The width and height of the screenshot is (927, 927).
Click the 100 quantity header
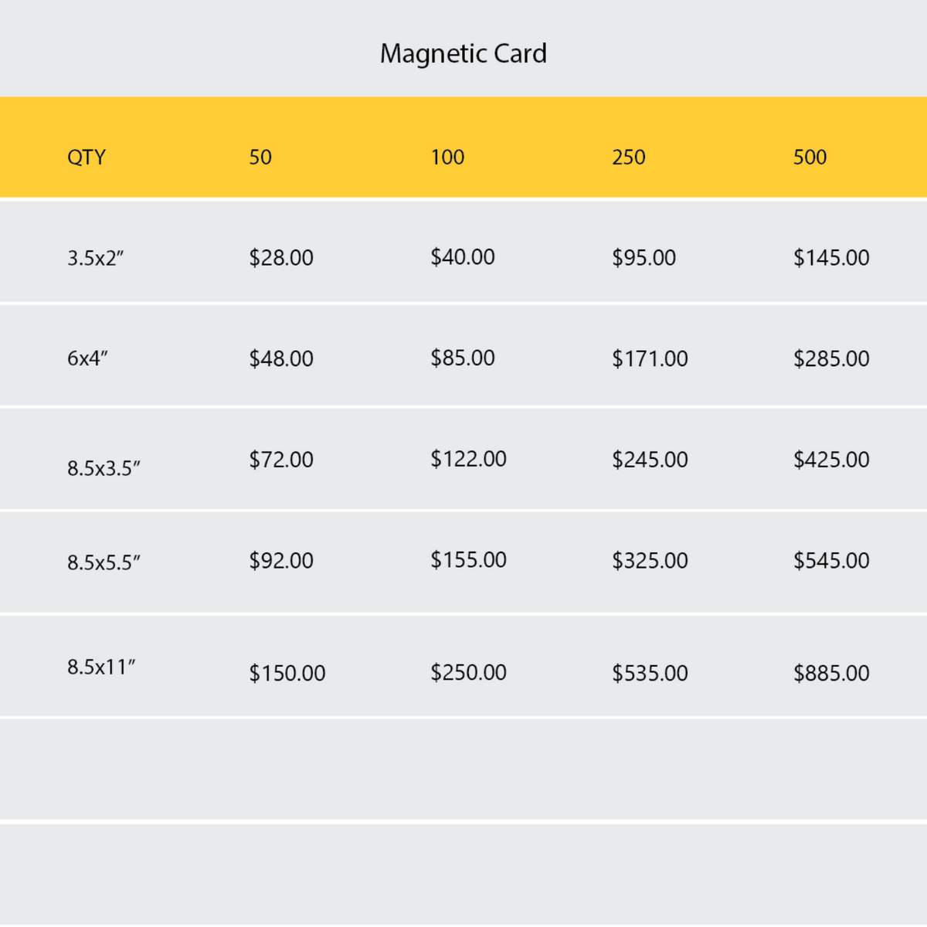coord(447,157)
